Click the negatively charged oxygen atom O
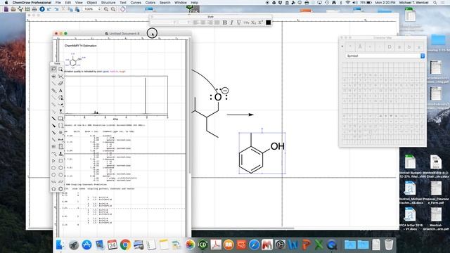This screenshot has height=253, width=450. click(218, 97)
